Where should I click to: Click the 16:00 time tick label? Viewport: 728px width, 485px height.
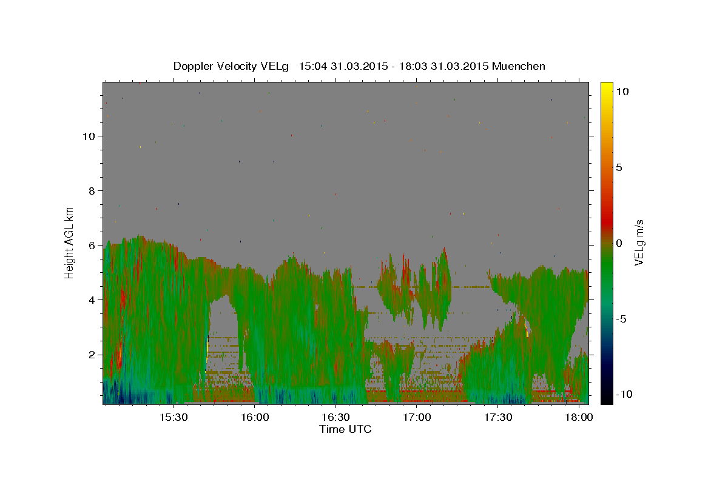click(x=255, y=418)
